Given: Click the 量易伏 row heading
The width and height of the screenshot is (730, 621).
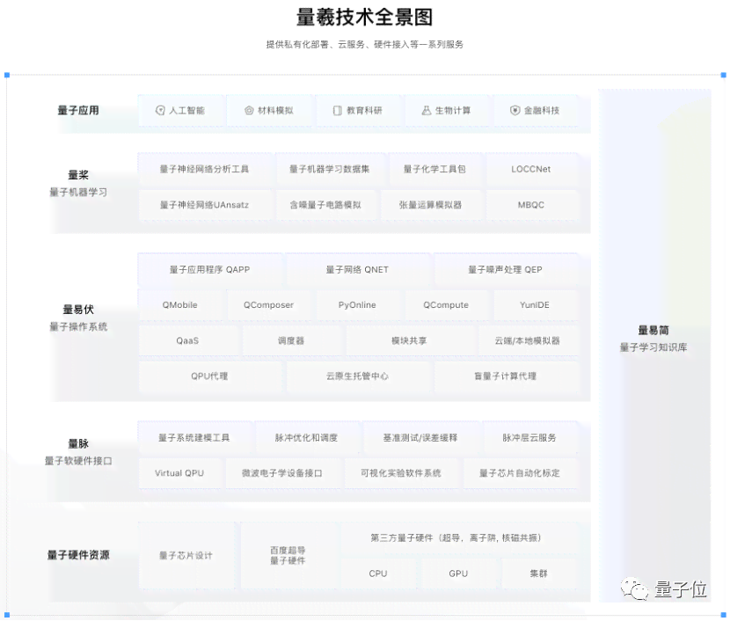Looking at the screenshot, I should (78, 310).
